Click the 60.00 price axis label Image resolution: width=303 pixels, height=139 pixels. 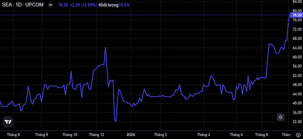pos(297,57)
